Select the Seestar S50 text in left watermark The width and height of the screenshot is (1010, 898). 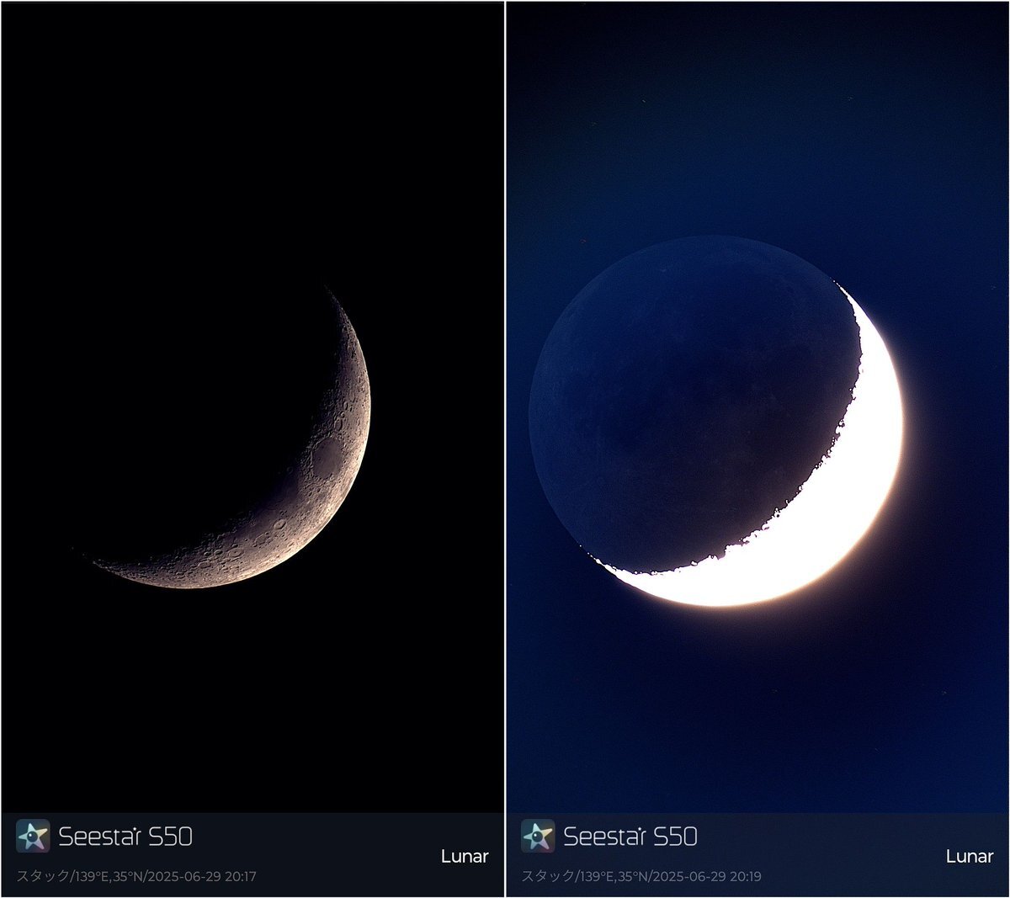point(125,837)
